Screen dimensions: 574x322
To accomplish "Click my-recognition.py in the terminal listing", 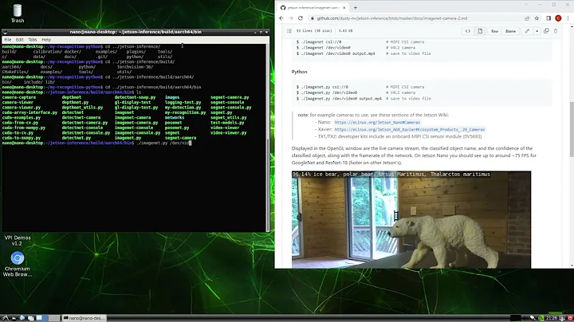I will [185, 112].
